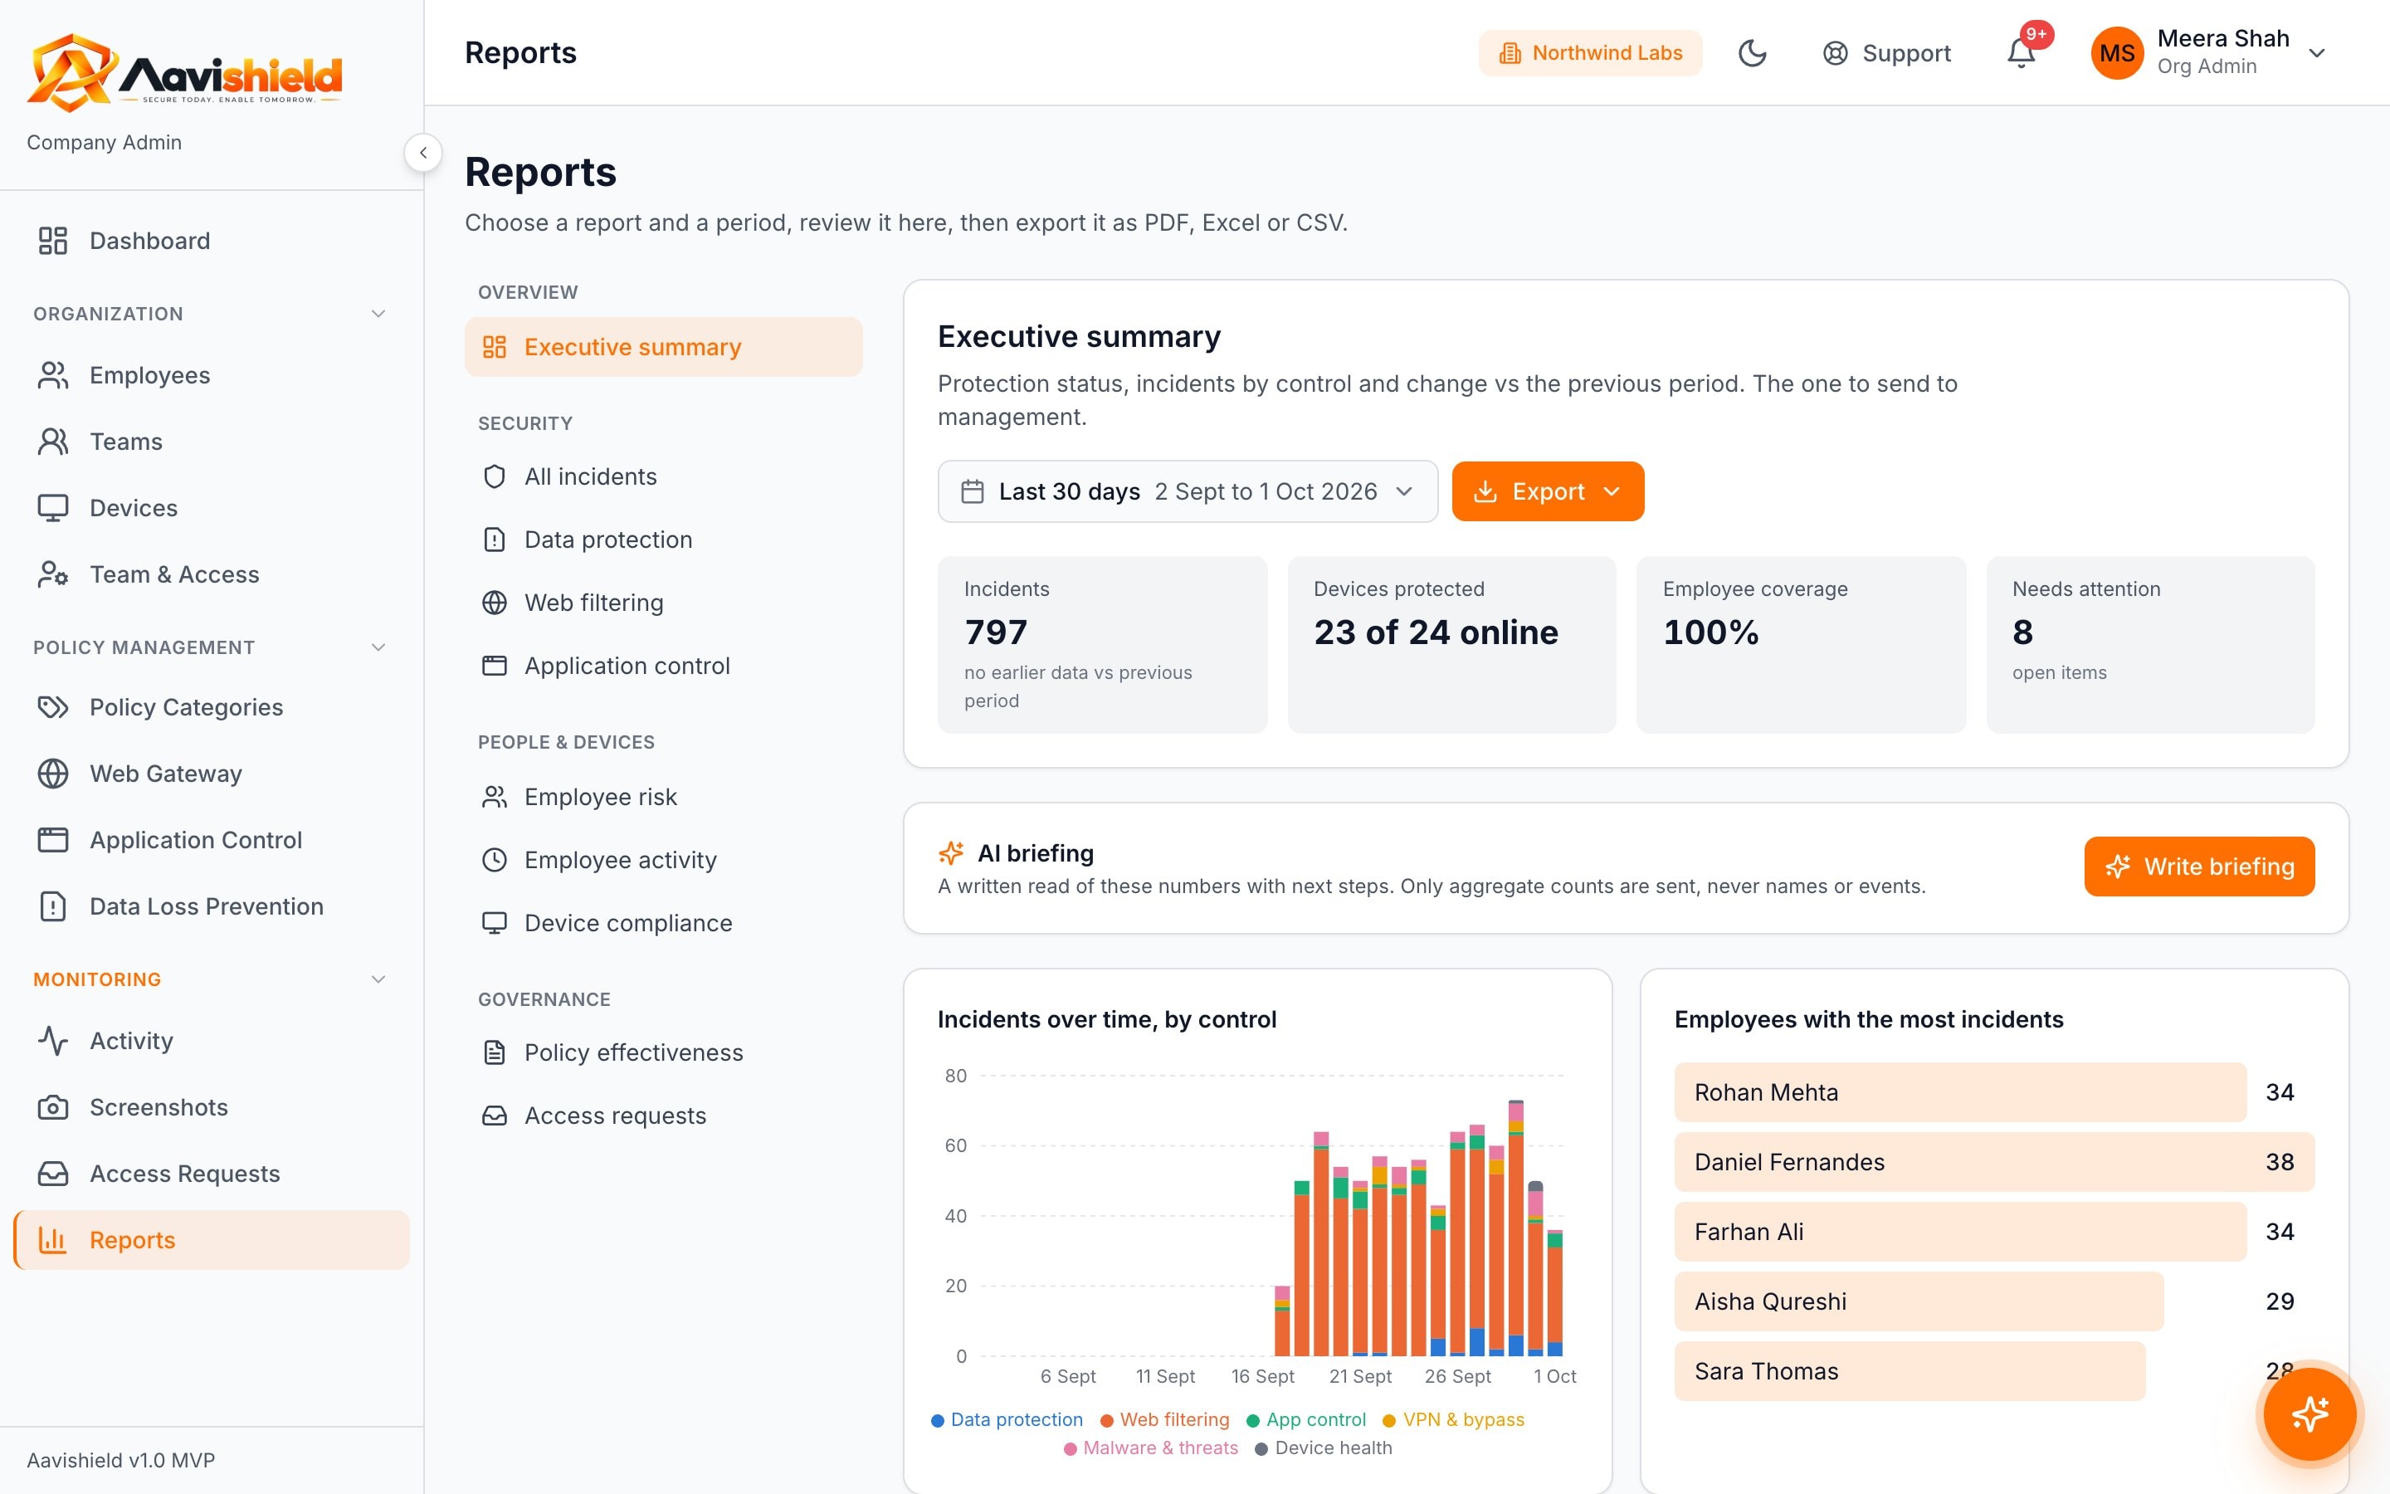The width and height of the screenshot is (2390, 1494).
Task: Click the AI briefing sparkle icon
Action: [x=951, y=852]
